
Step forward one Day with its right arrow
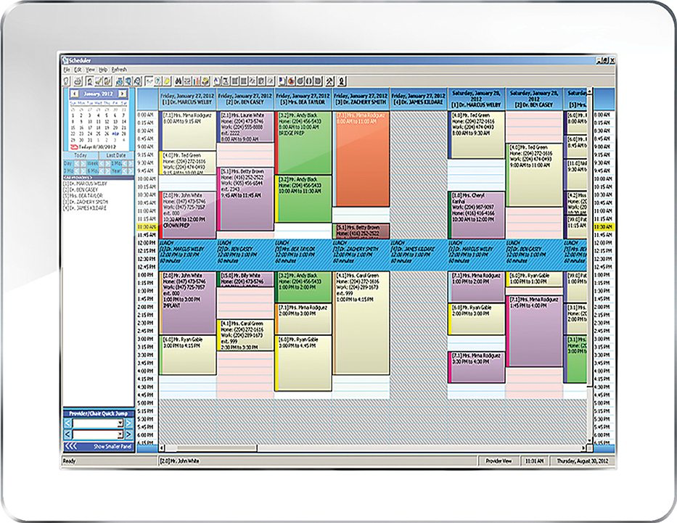point(83,163)
